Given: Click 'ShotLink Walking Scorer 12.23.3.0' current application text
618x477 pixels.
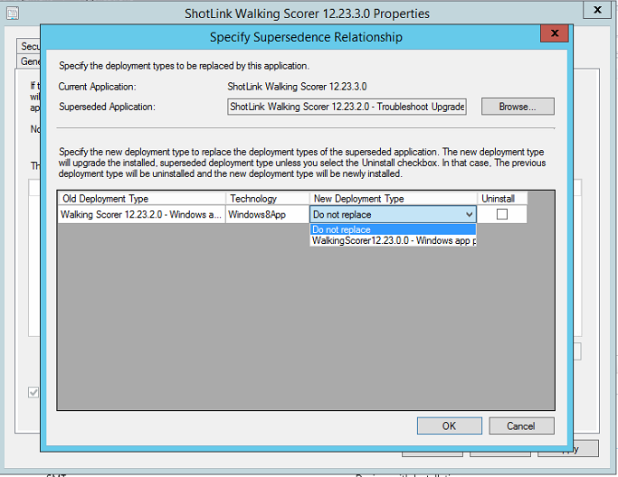Looking at the screenshot, I should pos(297,87).
